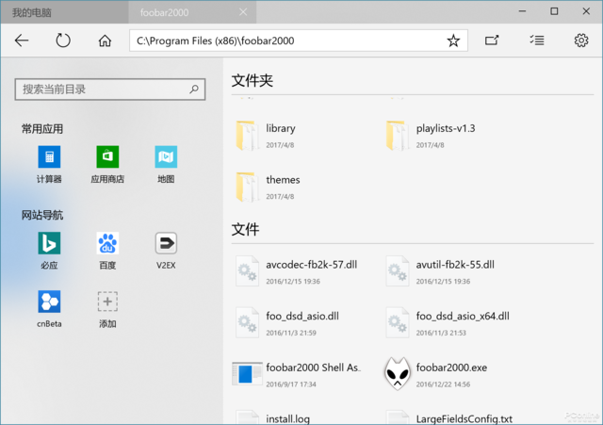603x425 pixels.
Task: Click the 文件夹 section heading
Action: (x=252, y=80)
